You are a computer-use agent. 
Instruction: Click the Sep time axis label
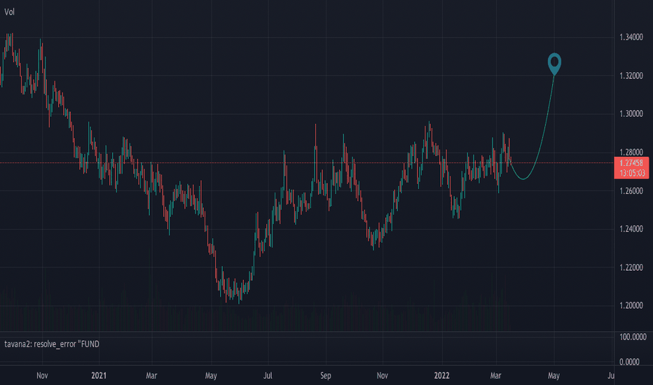325,375
